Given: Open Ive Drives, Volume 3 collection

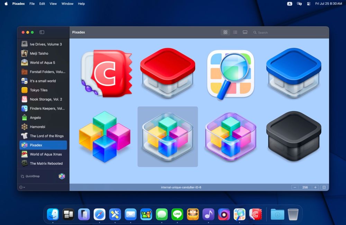Looking at the screenshot, I should pos(43,44).
